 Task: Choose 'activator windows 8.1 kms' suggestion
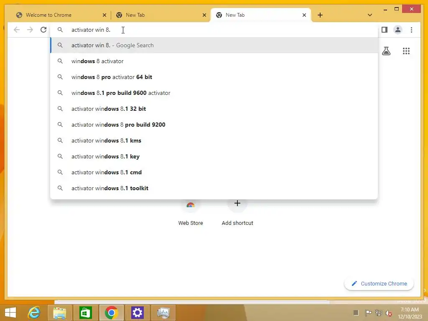tap(214, 140)
